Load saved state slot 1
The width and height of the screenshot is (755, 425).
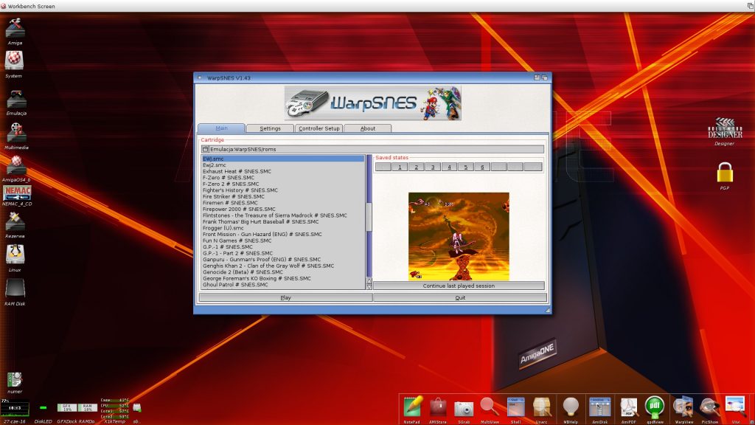click(400, 167)
